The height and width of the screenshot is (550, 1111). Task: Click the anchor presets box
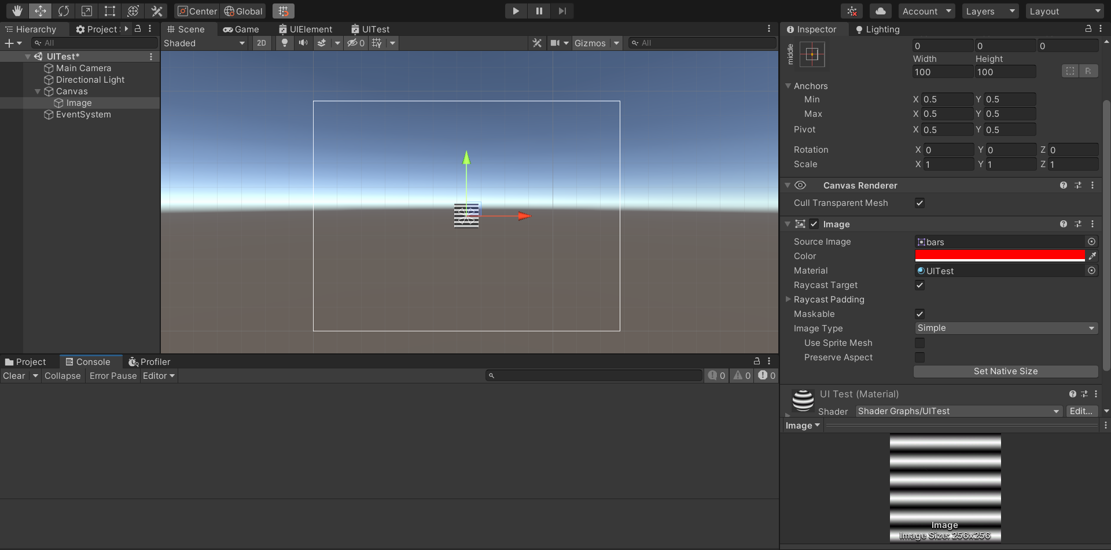point(812,54)
